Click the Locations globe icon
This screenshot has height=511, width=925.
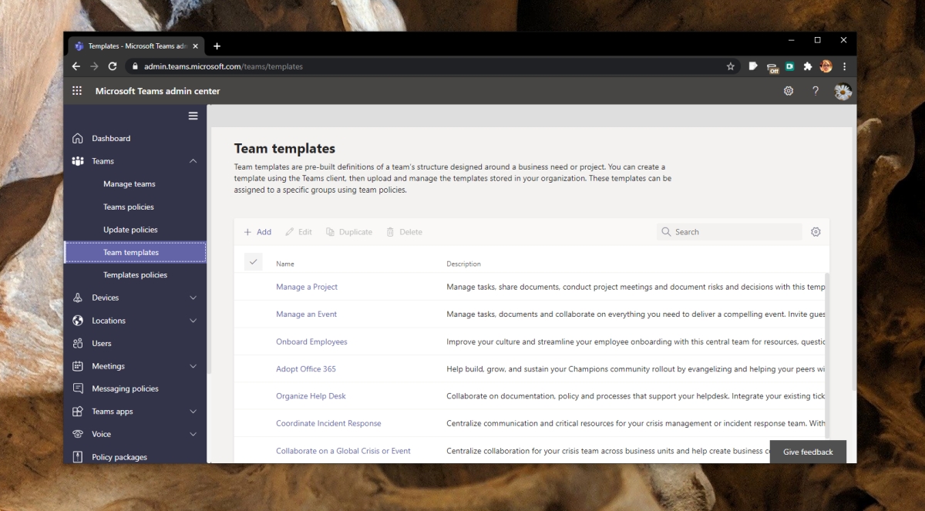[78, 321]
